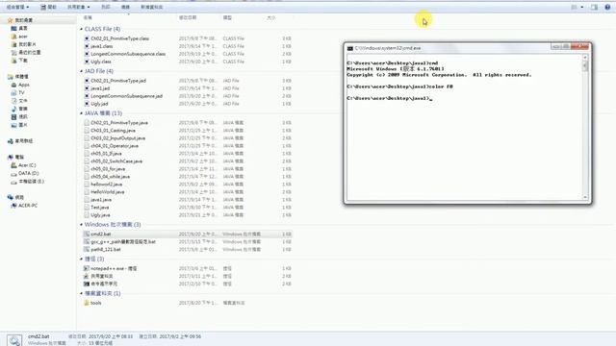Click the Test.java file icon
Screen dimensions: 616x346
[87, 208]
